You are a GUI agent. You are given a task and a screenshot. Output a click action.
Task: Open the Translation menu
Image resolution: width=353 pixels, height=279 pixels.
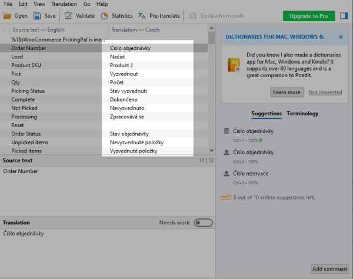64,4
